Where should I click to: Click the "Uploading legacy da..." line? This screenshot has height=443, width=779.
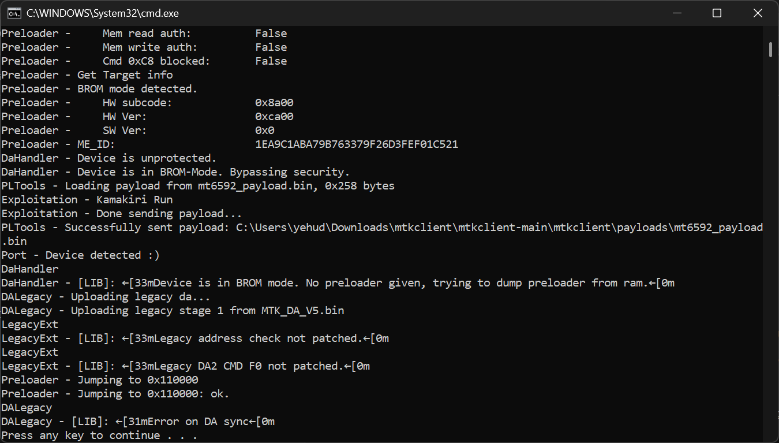click(106, 297)
